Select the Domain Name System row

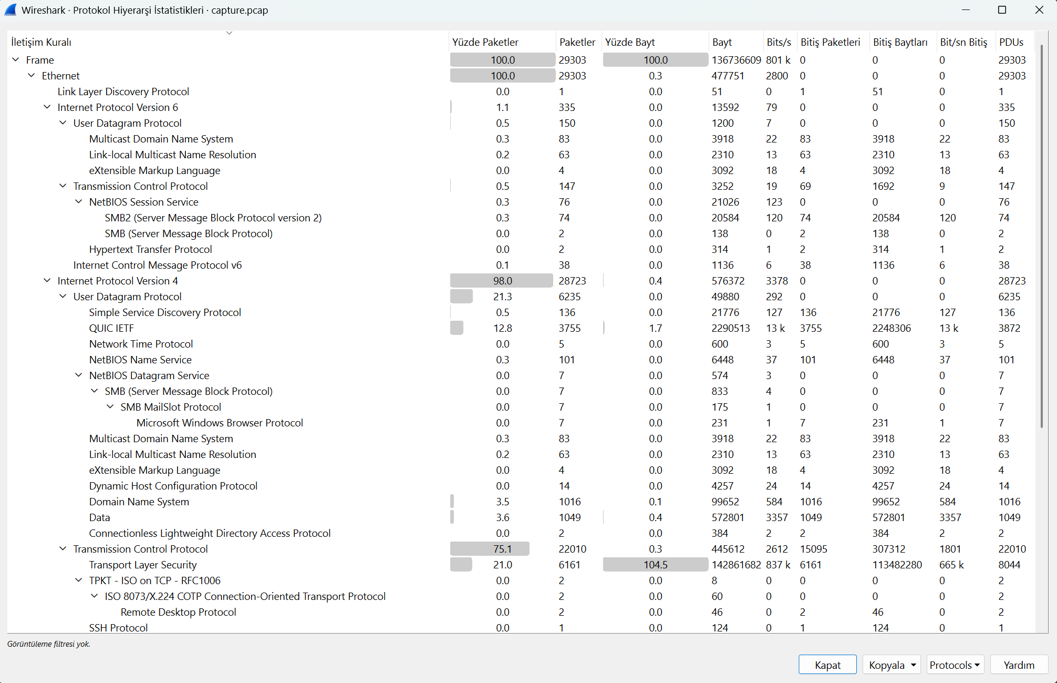(x=139, y=502)
